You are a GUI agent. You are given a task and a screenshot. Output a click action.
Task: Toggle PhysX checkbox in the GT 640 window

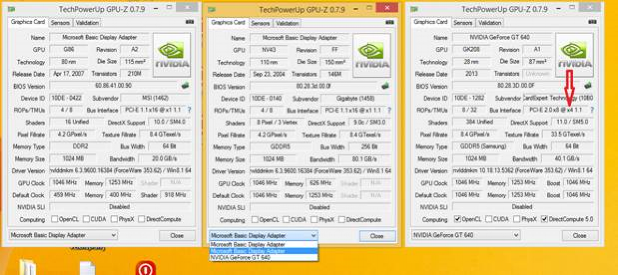tap(517, 219)
